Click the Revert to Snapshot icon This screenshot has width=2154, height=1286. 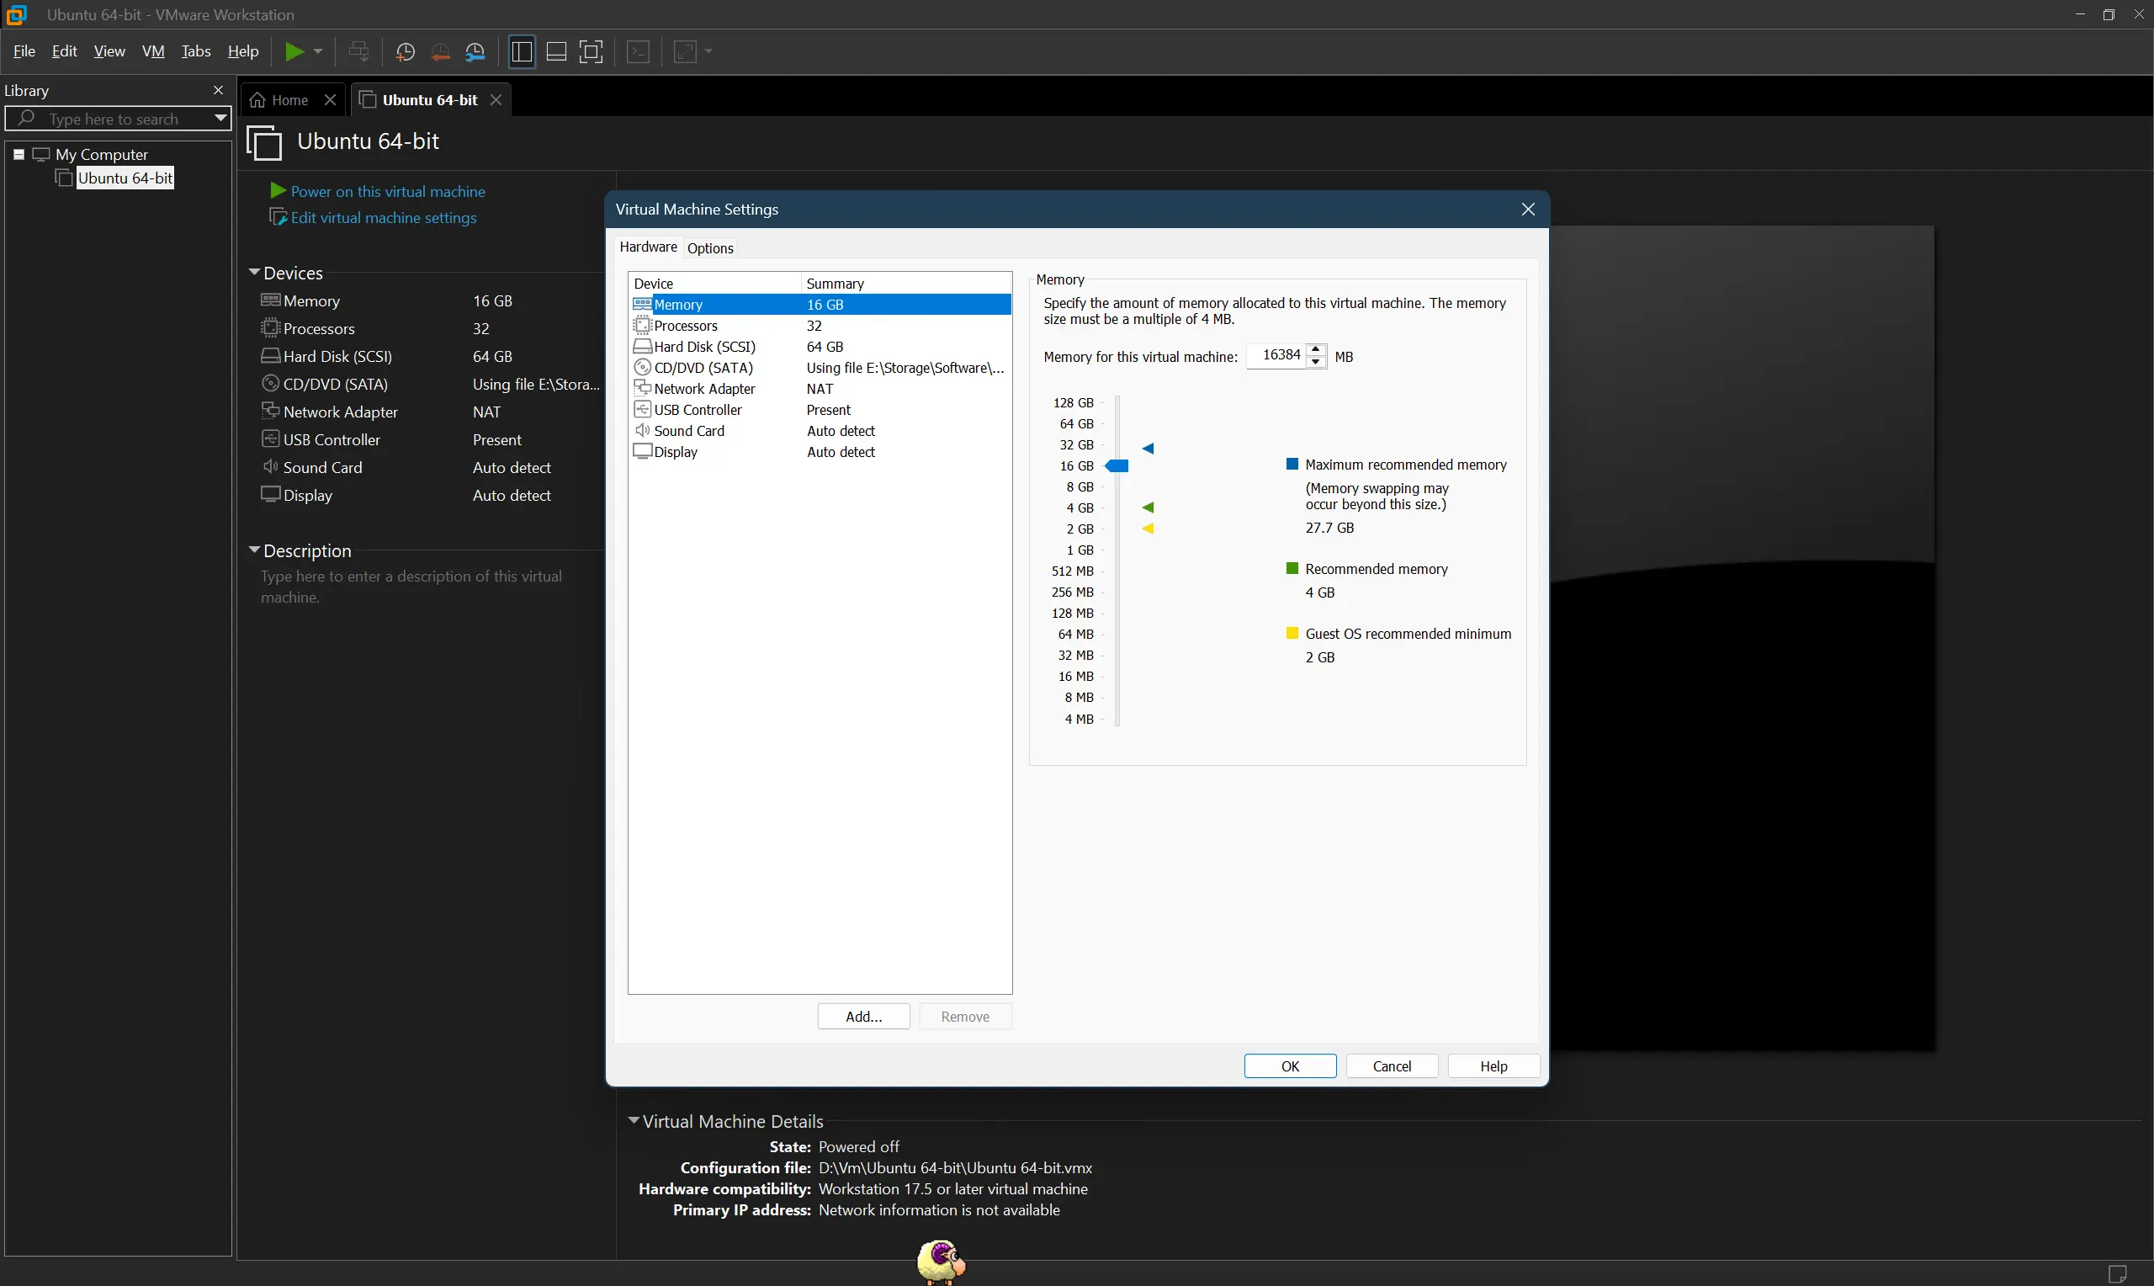pyautogui.click(x=440, y=52)
